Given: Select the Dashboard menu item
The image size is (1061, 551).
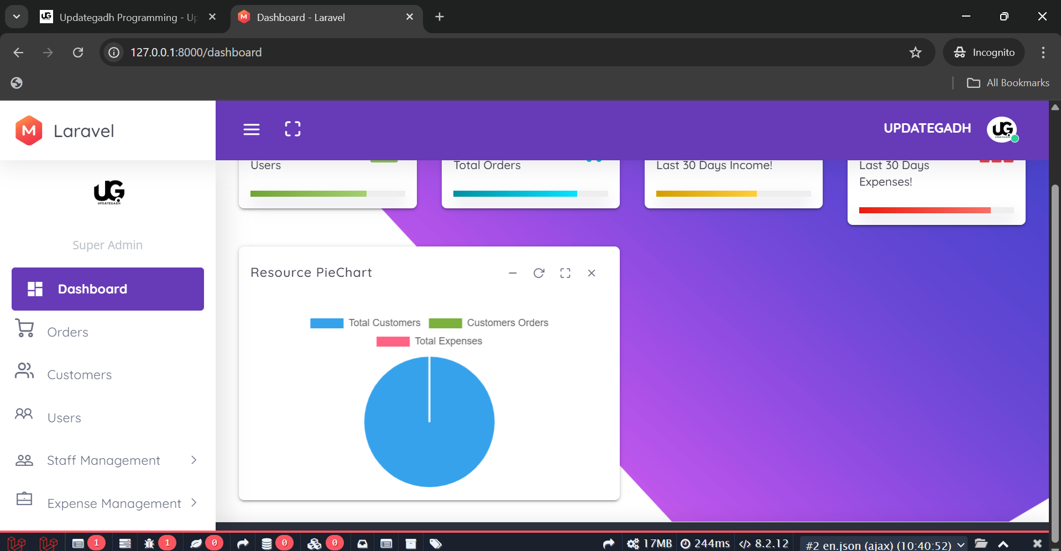Looking at the screenshot, I should point(108,289).
